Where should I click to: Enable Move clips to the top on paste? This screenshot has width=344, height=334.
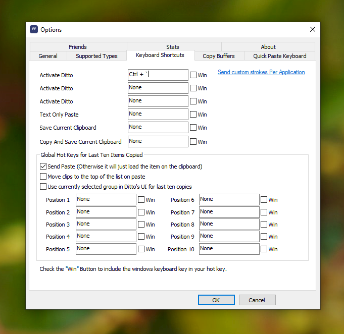point(43,177)
